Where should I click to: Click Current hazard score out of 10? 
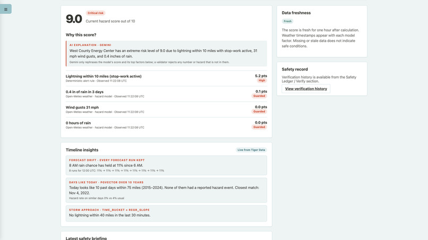pos(110,21)
